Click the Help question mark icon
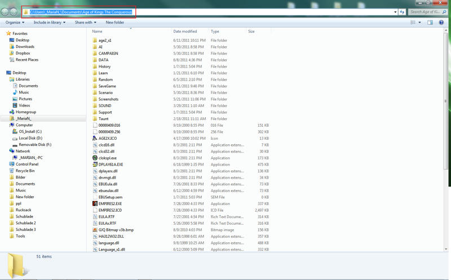Screen dimensions: 451x280 tap(441, 23)
